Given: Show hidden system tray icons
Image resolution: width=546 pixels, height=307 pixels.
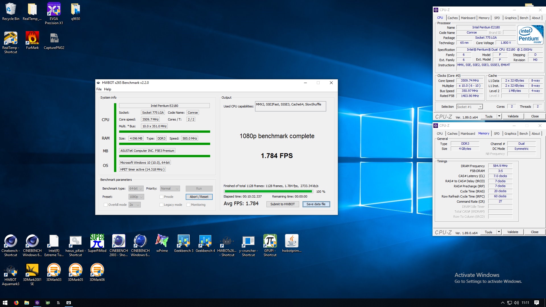Looking at the screenshot, I should (x=502, y=303).
